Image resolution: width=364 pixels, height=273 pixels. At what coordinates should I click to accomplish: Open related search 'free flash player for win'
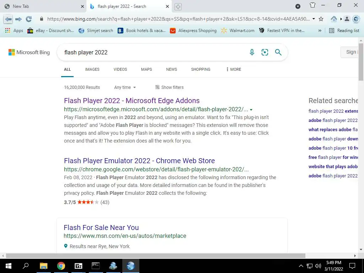(333, 157)
